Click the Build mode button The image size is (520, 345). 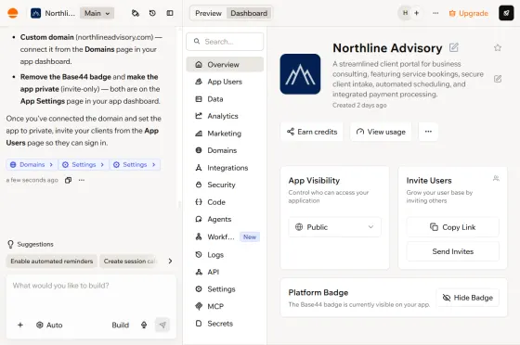(x=121, y=326)
